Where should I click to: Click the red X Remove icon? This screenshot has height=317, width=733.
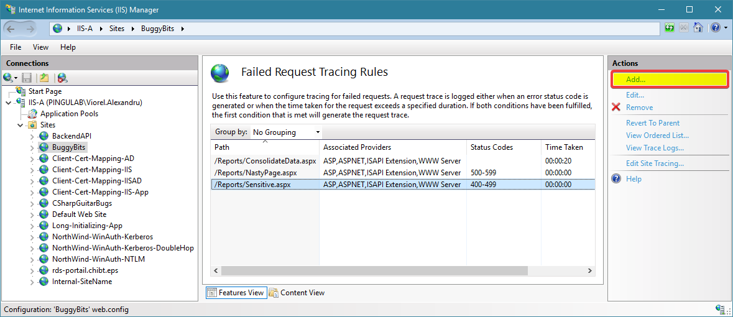pos(615,108)
